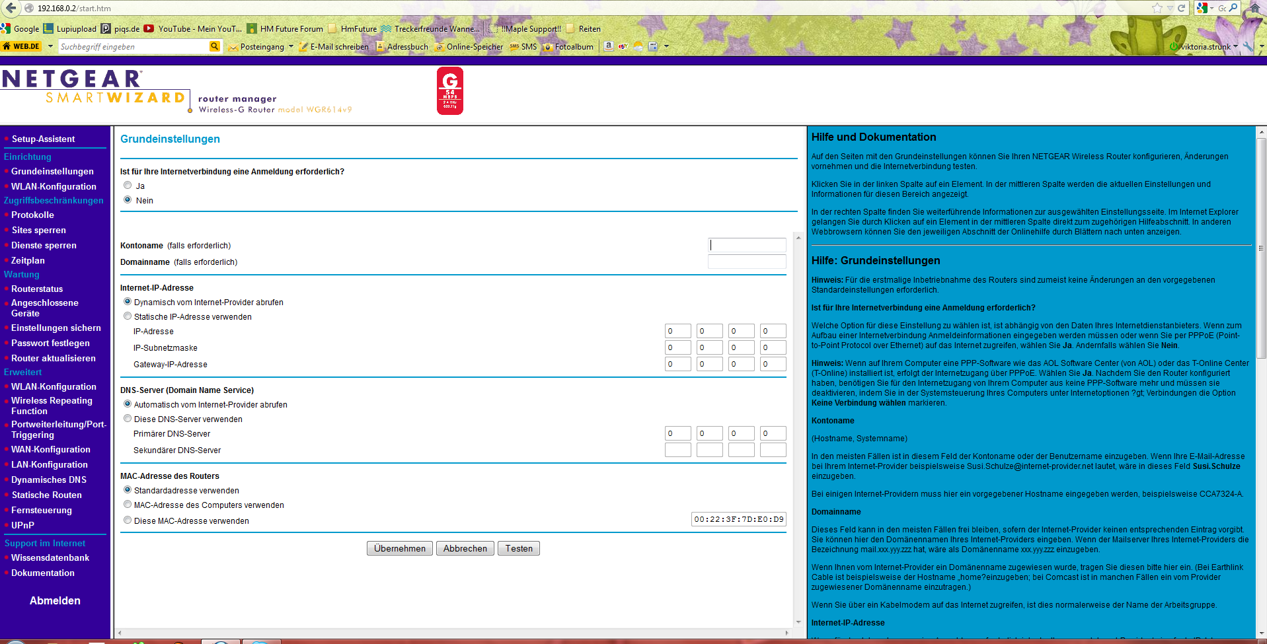Open the piqs.de bookmark
Image resolution: width=1267 pixels, height=644 pixels.
[120, 28]
